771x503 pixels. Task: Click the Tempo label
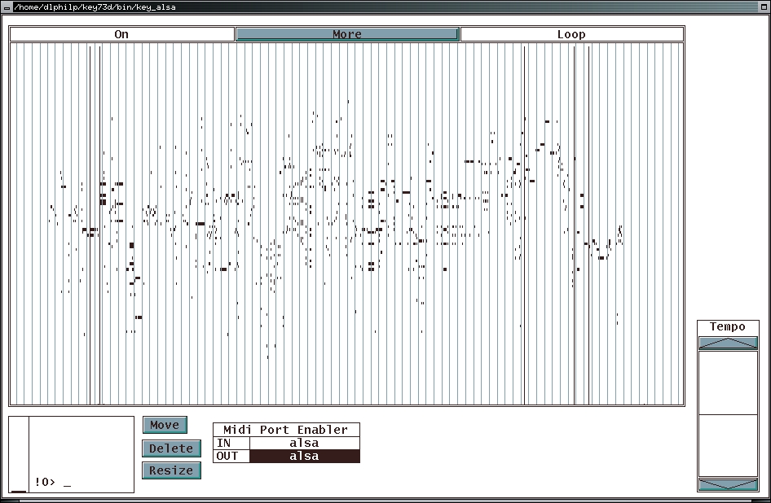point(728,327)
